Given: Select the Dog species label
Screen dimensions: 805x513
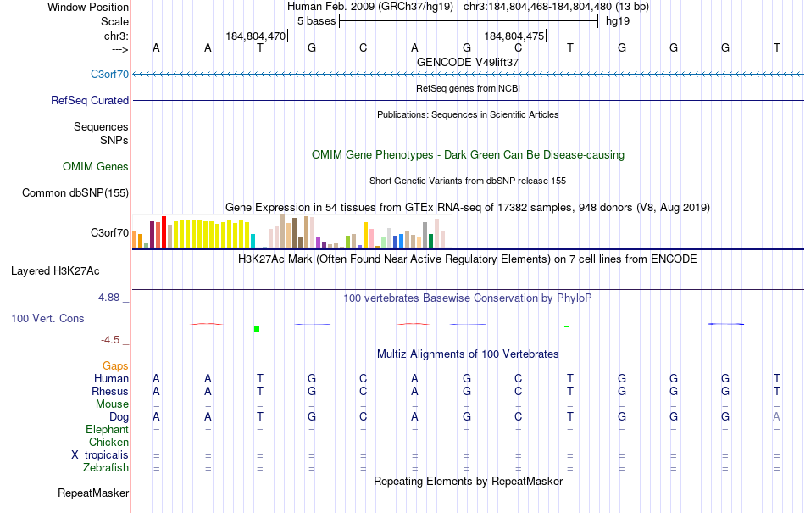Looking at the screenshot, I should [119, 417].
